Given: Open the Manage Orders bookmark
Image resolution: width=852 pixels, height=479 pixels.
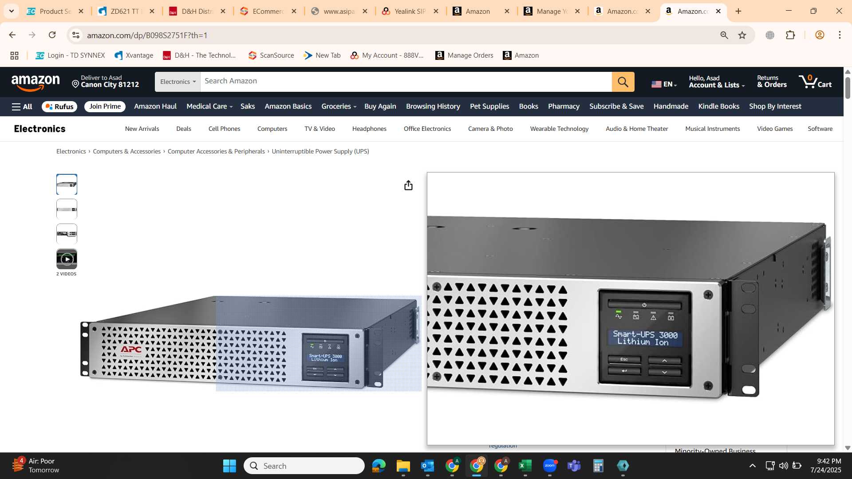Looking at the screenshot, I should [464, 55].
